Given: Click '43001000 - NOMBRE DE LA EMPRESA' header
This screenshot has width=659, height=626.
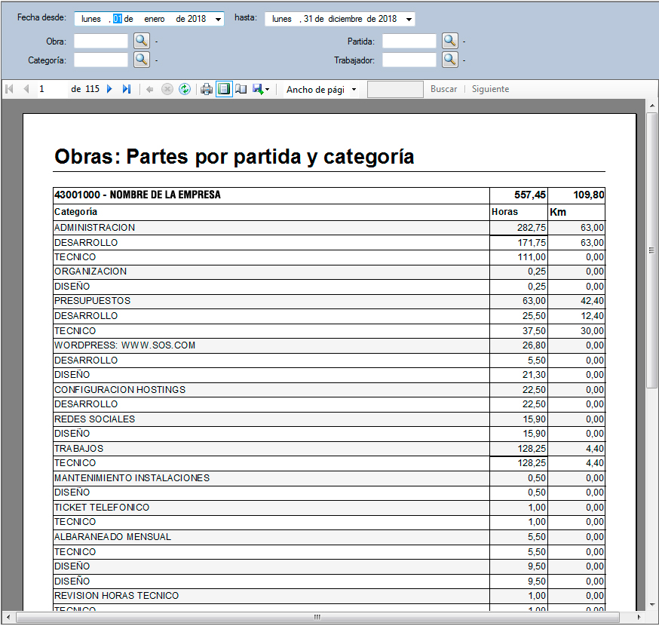Looking at the screenshot, I should coord(137,195).
